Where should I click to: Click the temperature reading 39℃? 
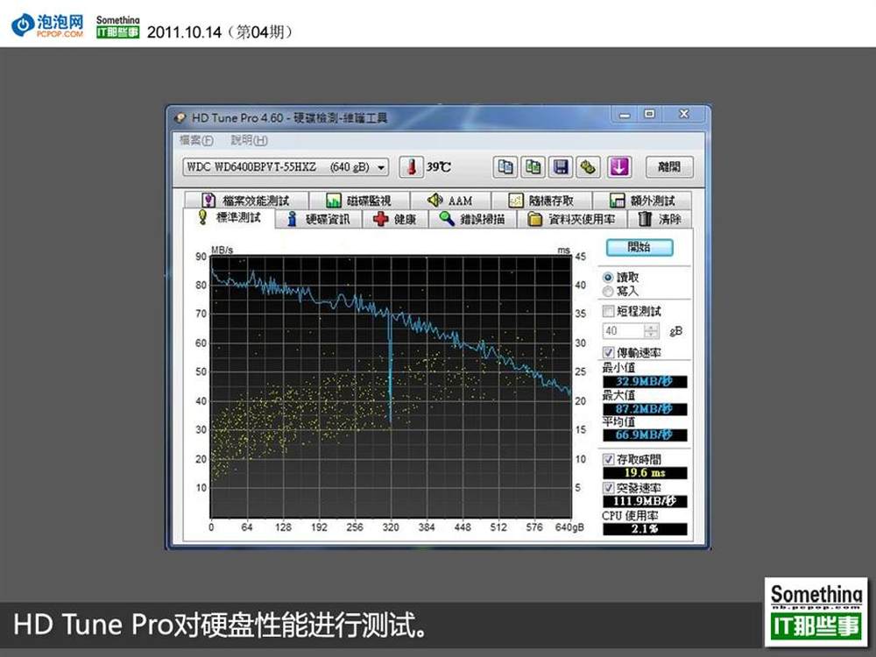pyautogui.click(x=439, y=167)
